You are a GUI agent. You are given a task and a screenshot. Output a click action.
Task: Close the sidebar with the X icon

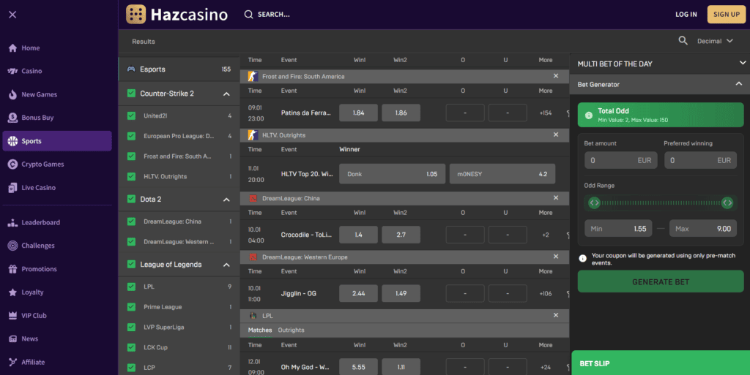point(12,15)
